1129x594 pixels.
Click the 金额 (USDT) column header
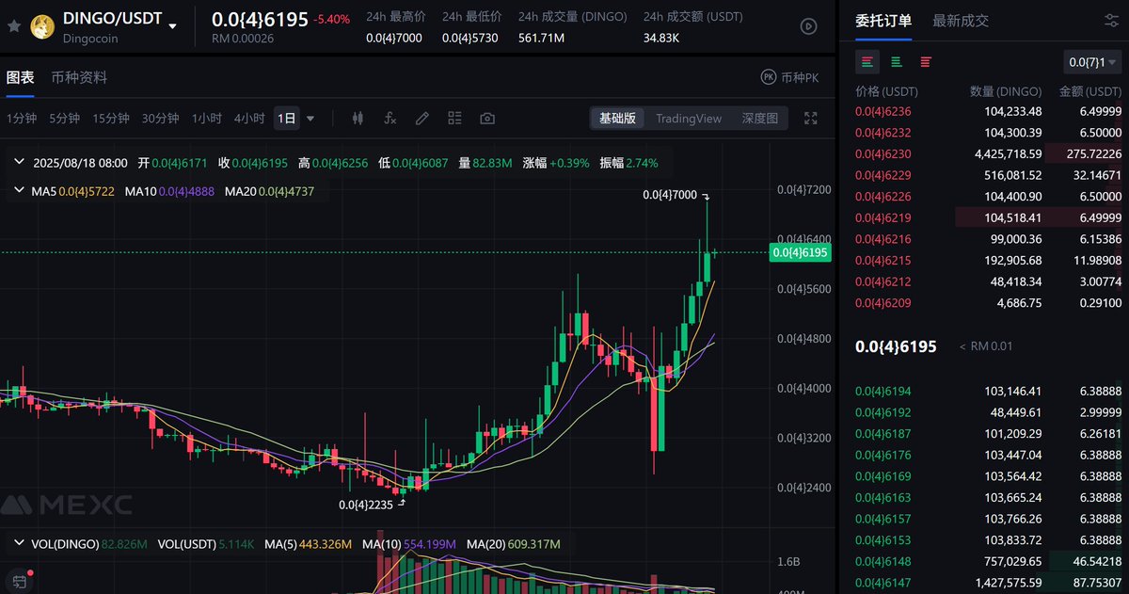(x=1090, y=91)
